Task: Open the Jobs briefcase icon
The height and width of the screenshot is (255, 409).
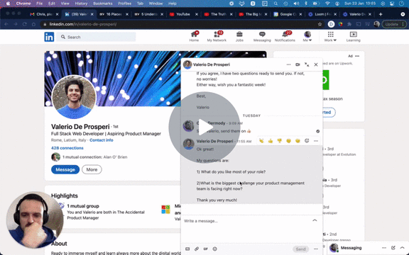Action: tap(239, 37)
